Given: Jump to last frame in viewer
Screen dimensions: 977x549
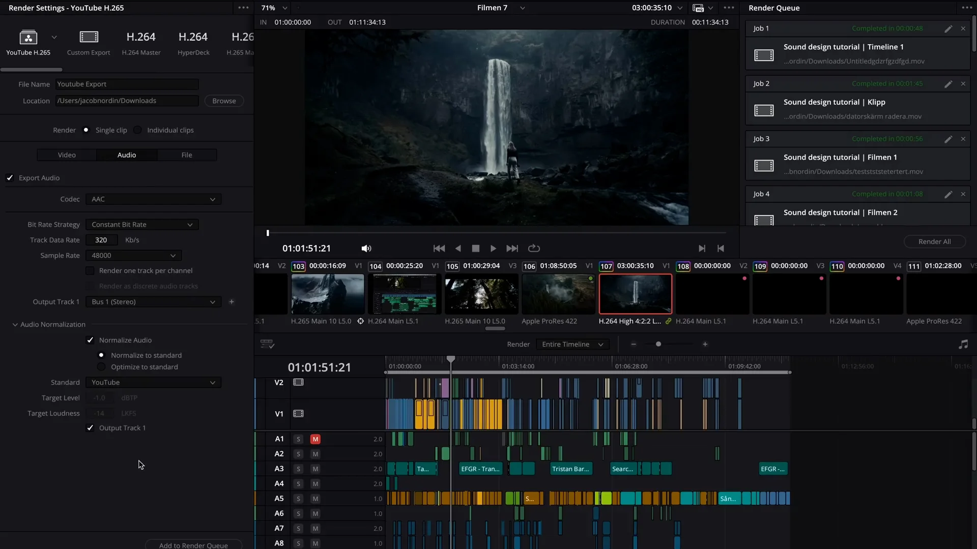Looking at the screenshot, I should (x=512, y=248).
